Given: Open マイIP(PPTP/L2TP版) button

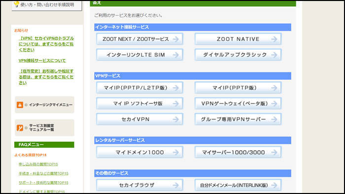Looking at the screenshot, I should point(139,88).
